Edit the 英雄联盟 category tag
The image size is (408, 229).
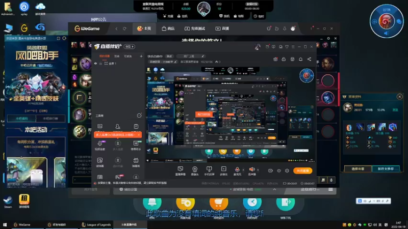[163, 62]
